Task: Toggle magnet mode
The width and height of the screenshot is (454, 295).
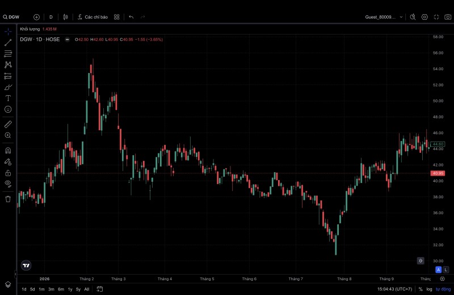Action: tap(8, 151)
